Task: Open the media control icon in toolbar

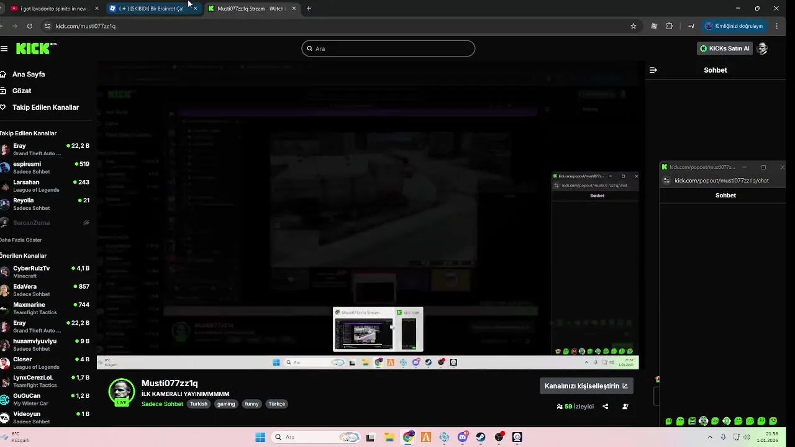Action: tap(691, 26)
